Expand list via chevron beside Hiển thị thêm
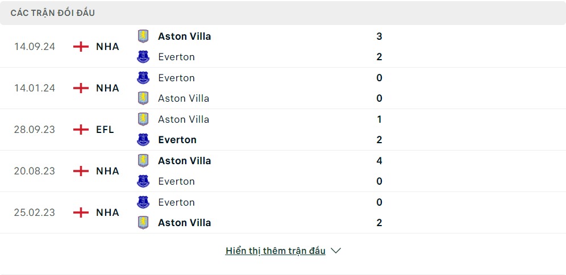566x275 pixels. 336,251
